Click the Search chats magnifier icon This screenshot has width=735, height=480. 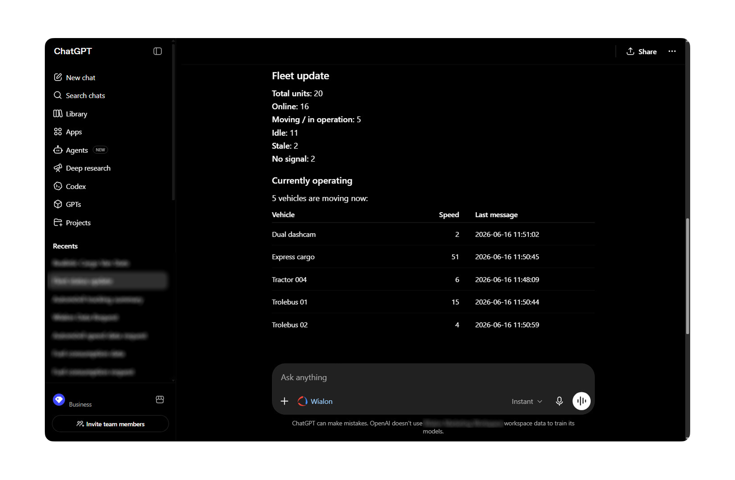click(x=58, y=95)
